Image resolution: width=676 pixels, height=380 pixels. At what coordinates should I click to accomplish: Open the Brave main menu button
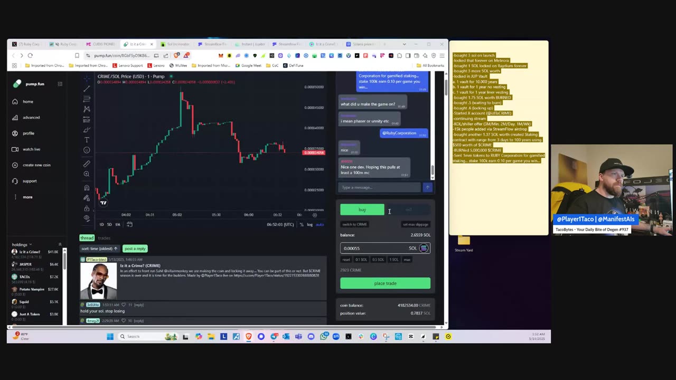[x=442, y=55]
